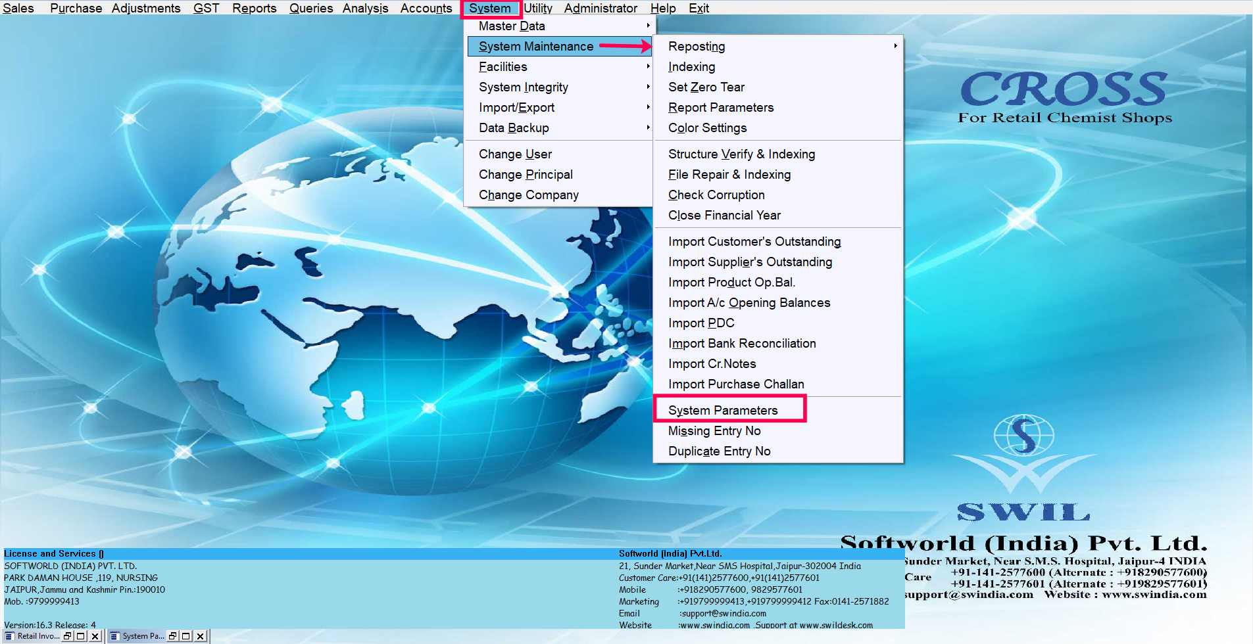Open the Sales menu

[x=18, y=8]
